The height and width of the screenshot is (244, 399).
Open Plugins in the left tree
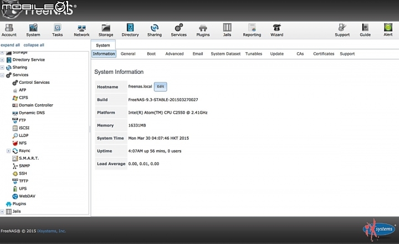(x=19, y=204)
